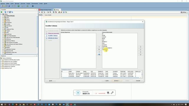Select ENDERECO in selected columns list
This screenshot has height=106, width=189.
105,42
